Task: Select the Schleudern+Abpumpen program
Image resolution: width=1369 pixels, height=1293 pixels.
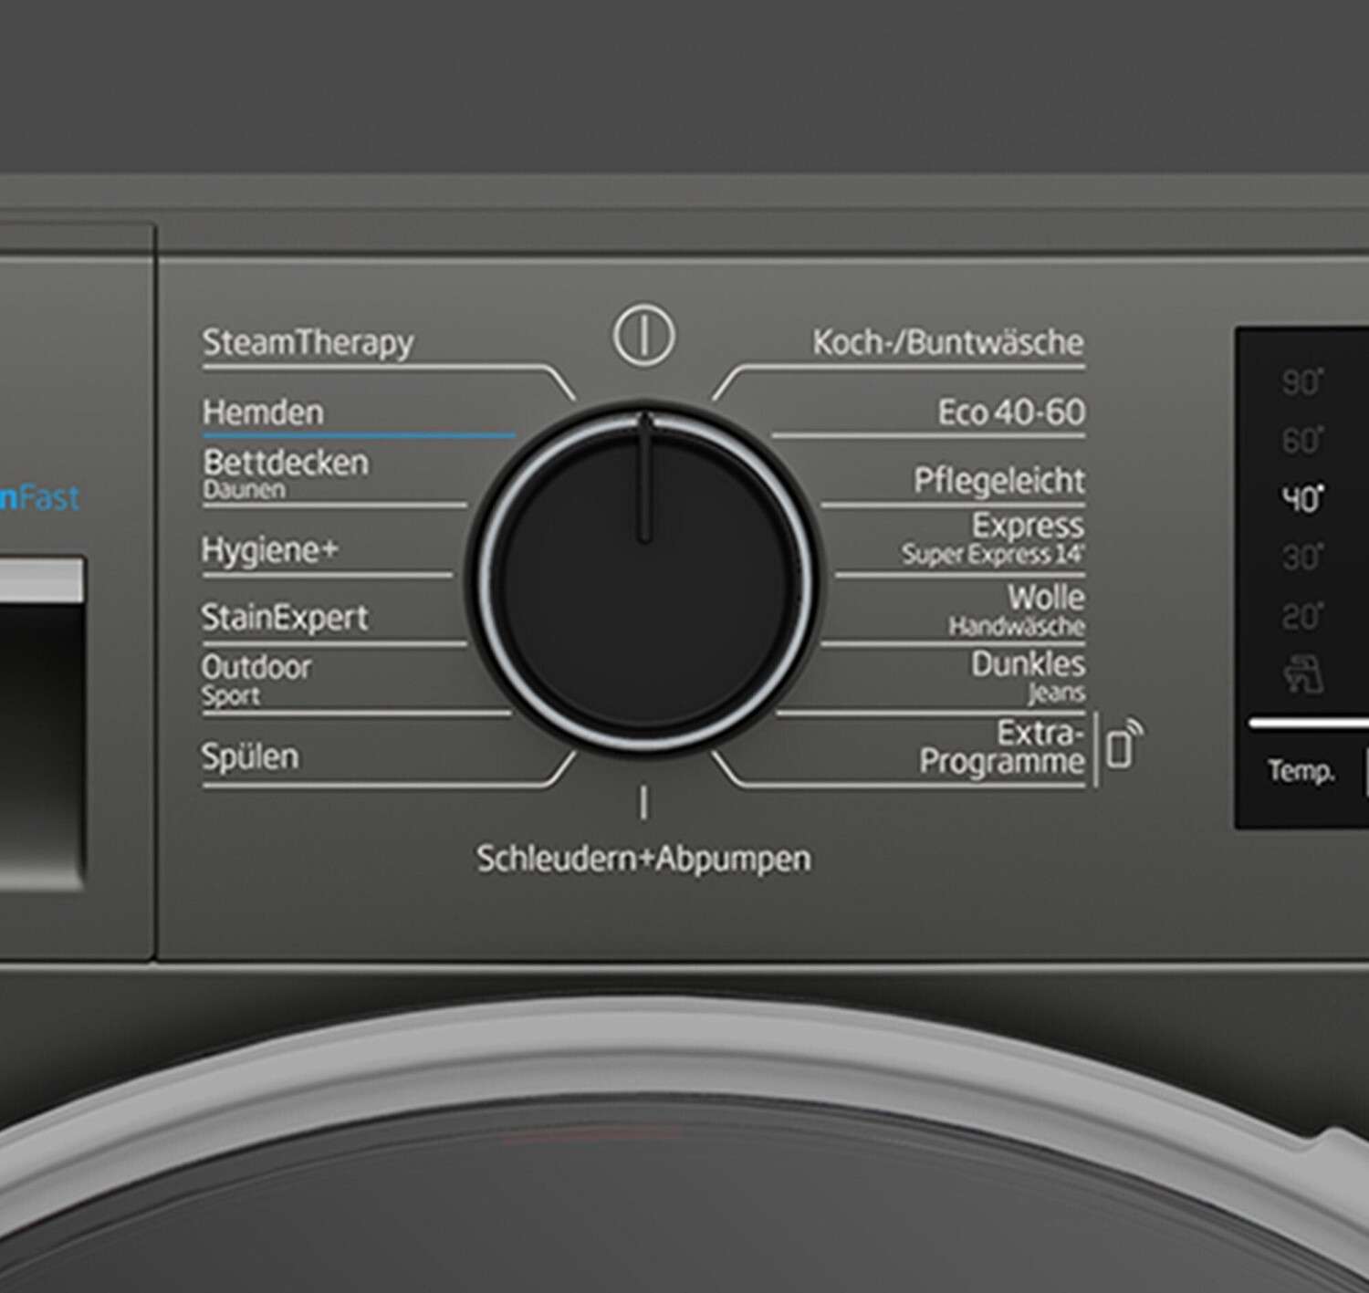Action: click(x=643, y=859)
